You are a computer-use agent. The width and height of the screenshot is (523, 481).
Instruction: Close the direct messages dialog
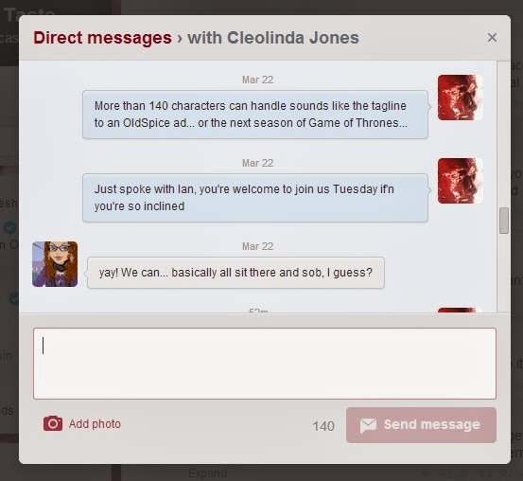492,38
